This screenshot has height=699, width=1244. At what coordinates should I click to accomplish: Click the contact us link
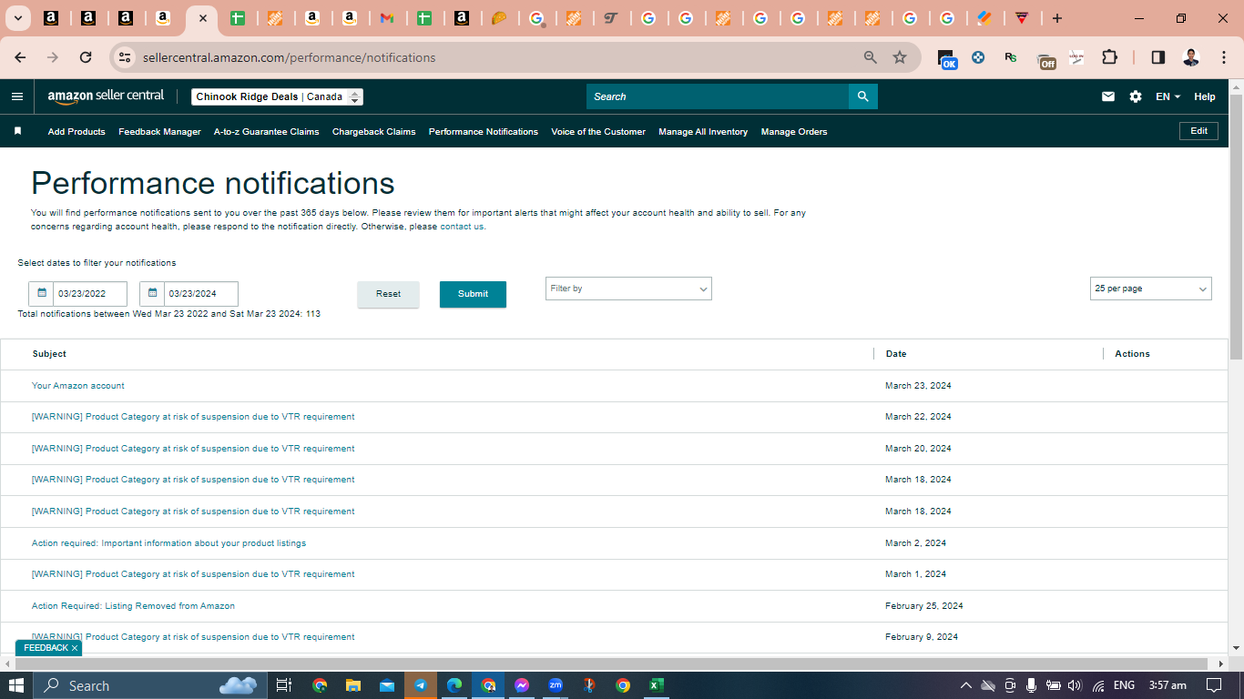point(462,227)
